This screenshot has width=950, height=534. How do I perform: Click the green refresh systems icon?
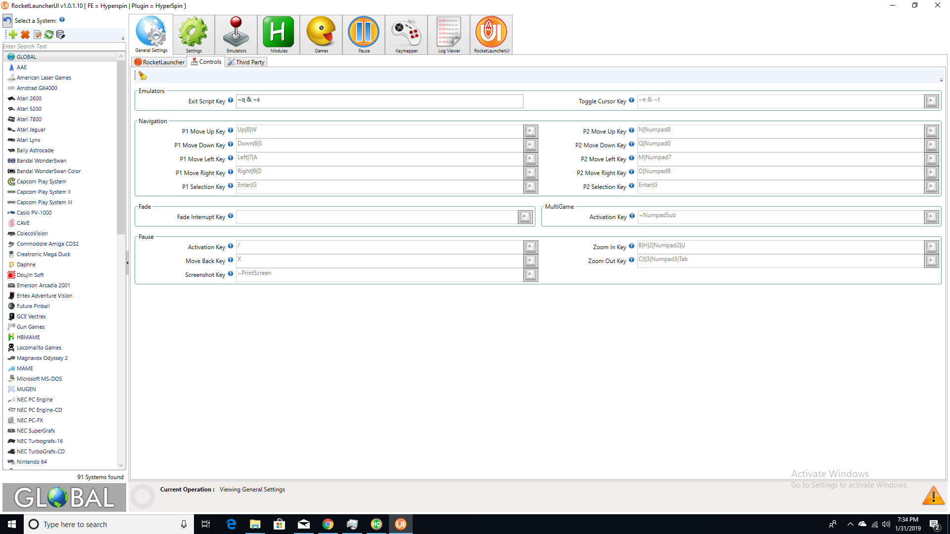49,35
